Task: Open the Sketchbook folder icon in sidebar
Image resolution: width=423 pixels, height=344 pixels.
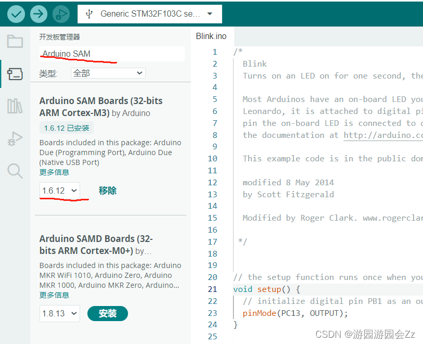Action: [15, 41]
